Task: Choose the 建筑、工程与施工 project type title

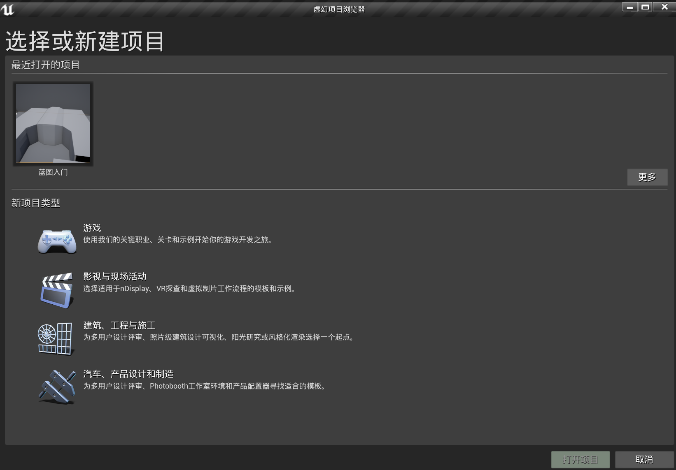Action: pos(119,325)
